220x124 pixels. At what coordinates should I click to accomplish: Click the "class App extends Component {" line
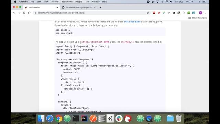74,59
